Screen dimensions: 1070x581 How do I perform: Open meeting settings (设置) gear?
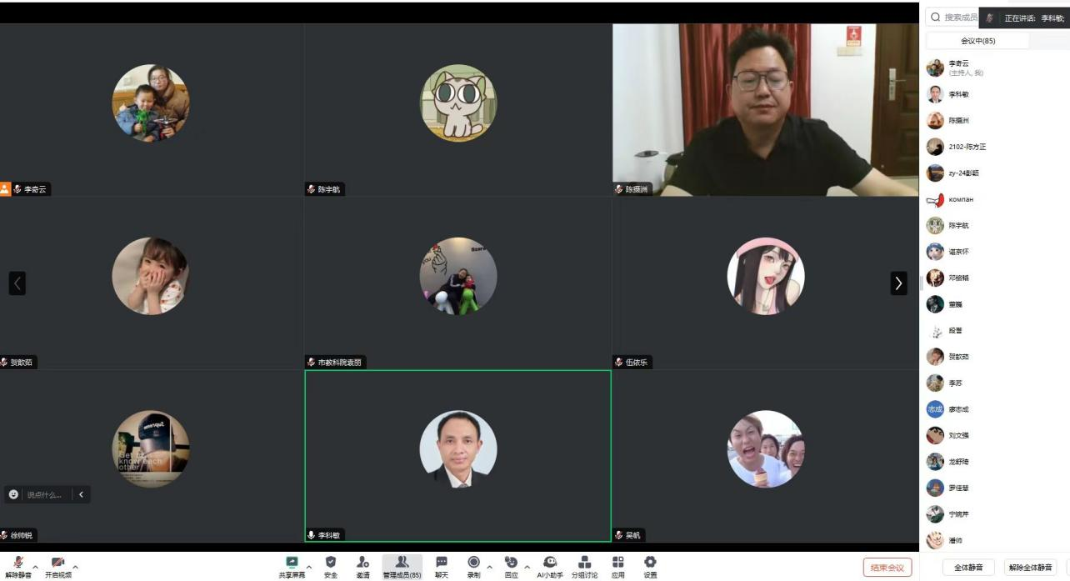click(x=650, y=565)
